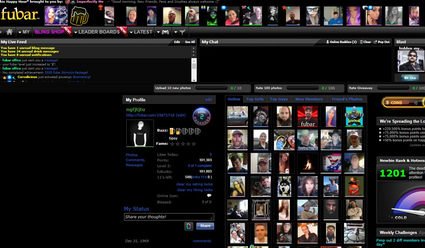This screenshot has width=425, height=248.
Task: Click the 'Share your thoughts!' status field
Action: [x=169, y=217]
